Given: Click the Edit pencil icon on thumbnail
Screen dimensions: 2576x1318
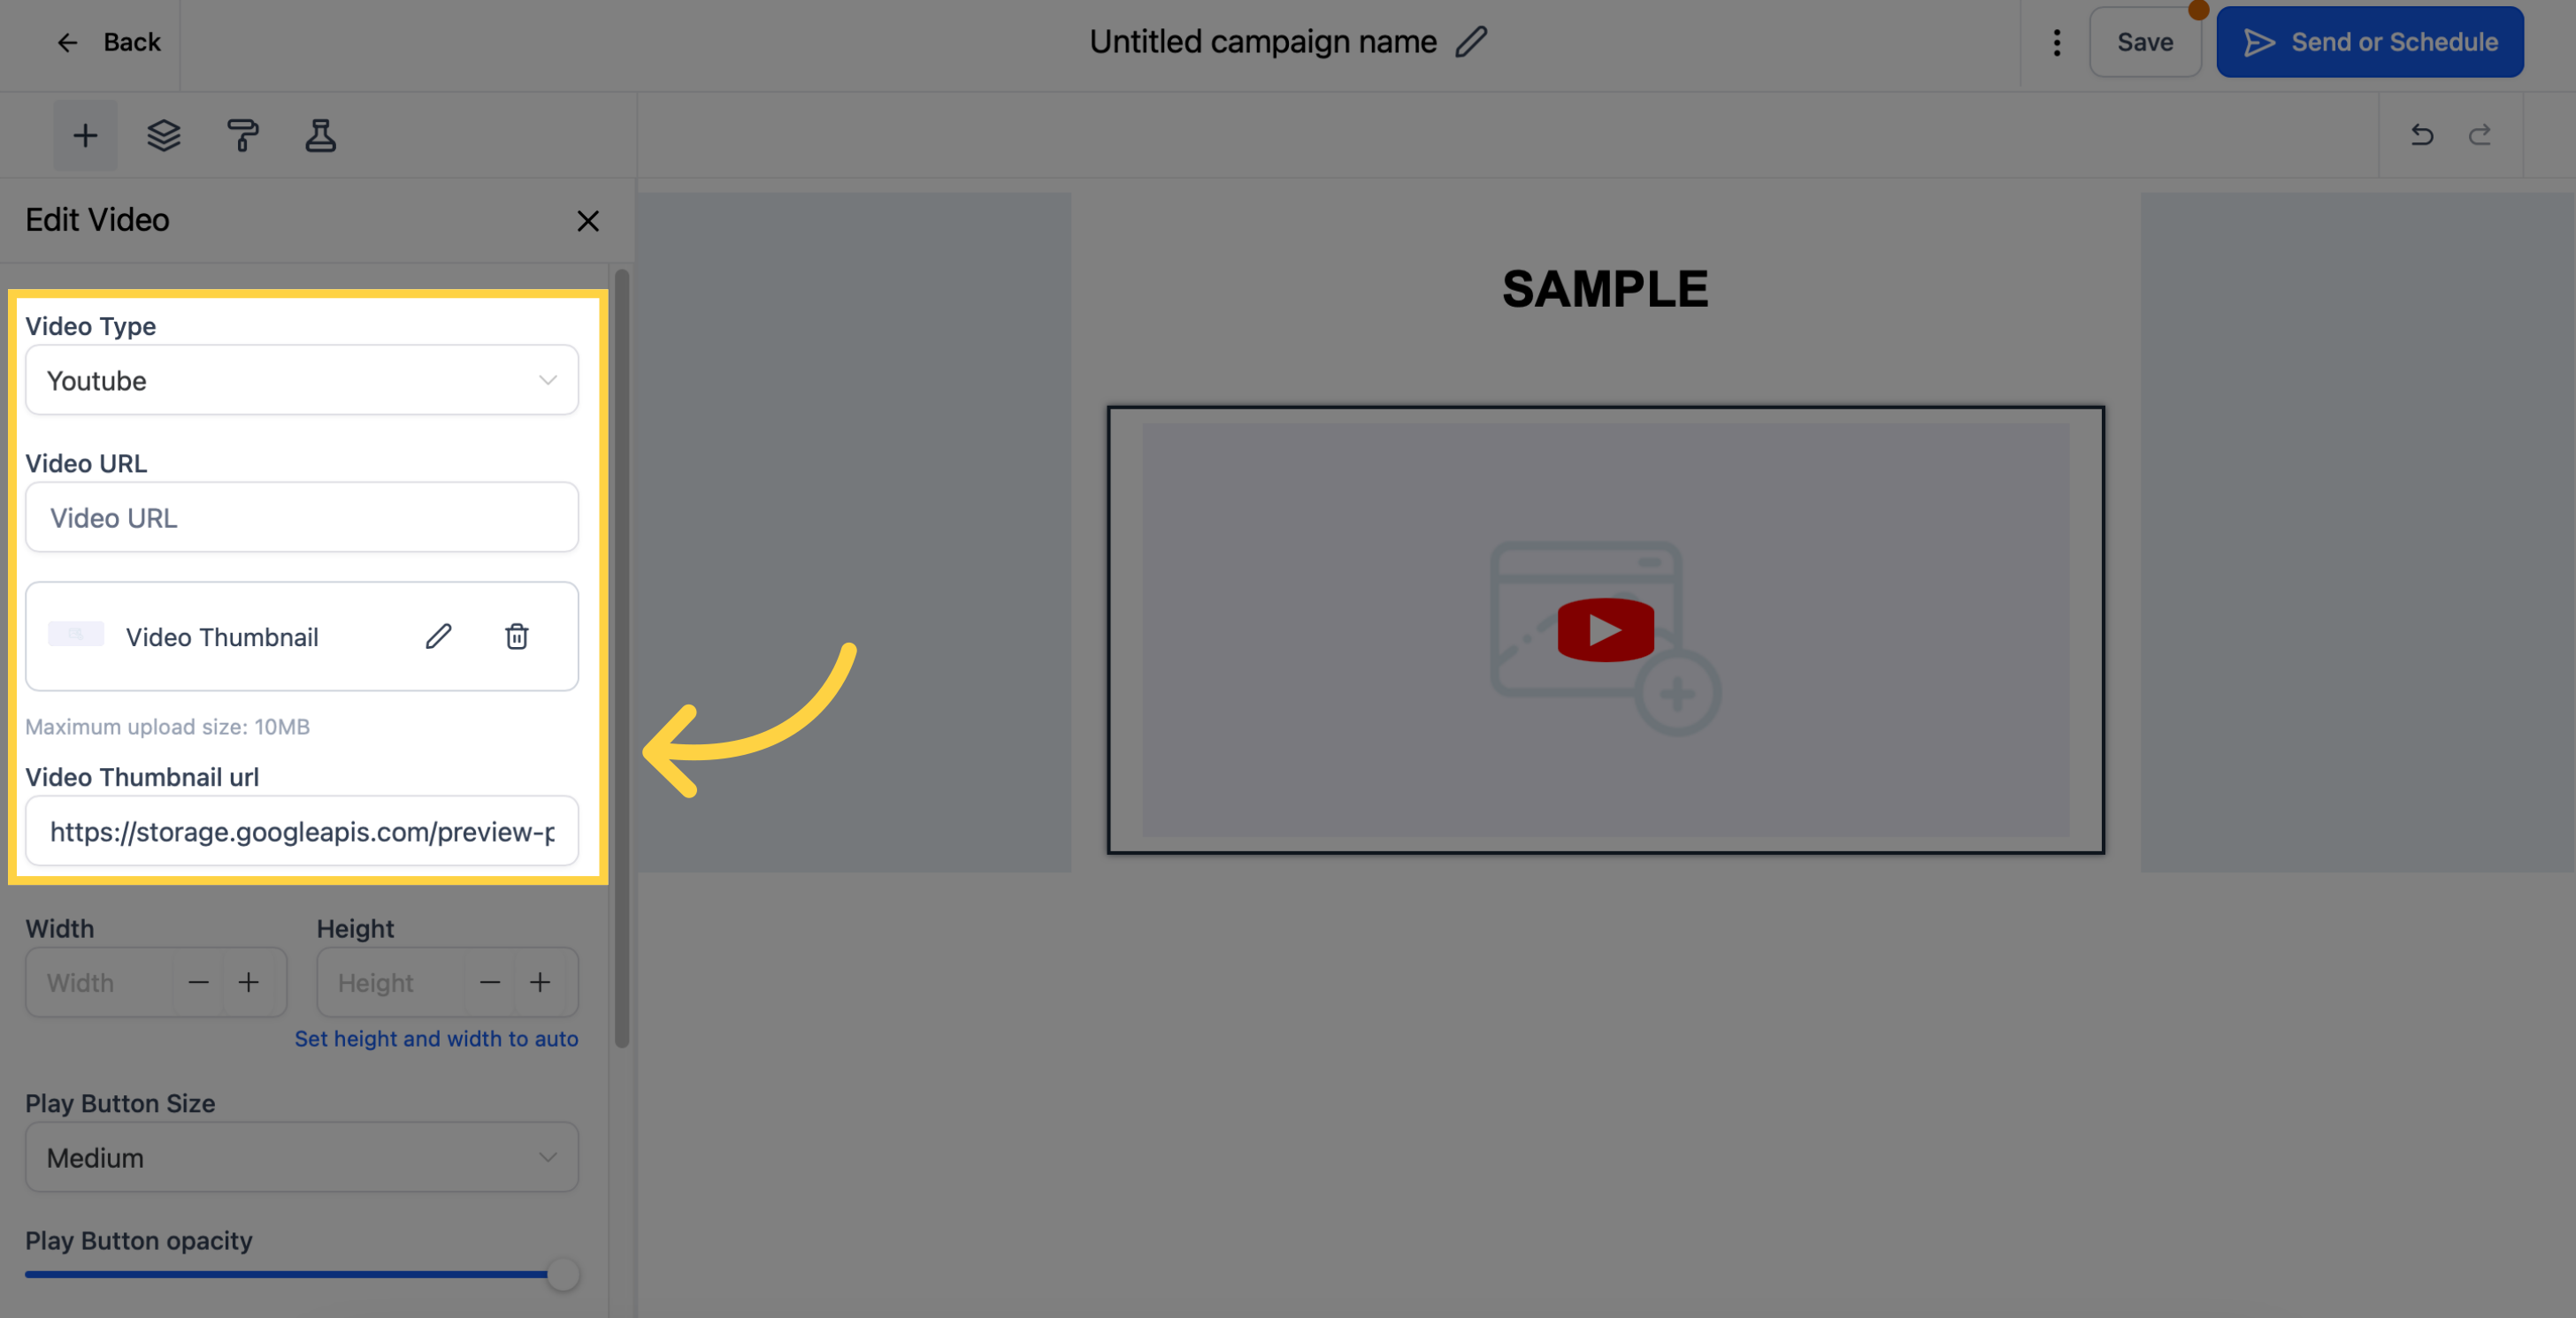Looking at the screenshot, I should click(439, 636).
